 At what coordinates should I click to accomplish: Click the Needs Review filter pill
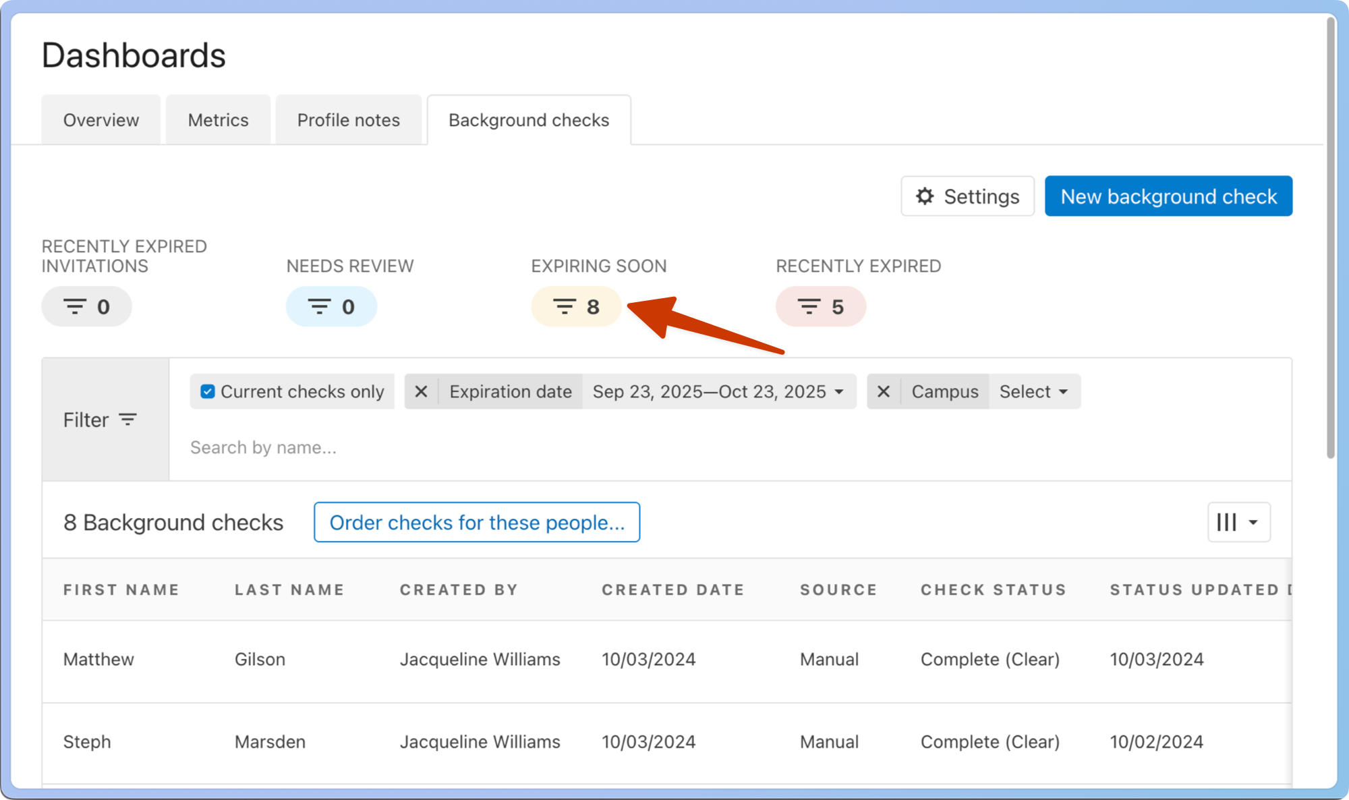tap(331, 307)
